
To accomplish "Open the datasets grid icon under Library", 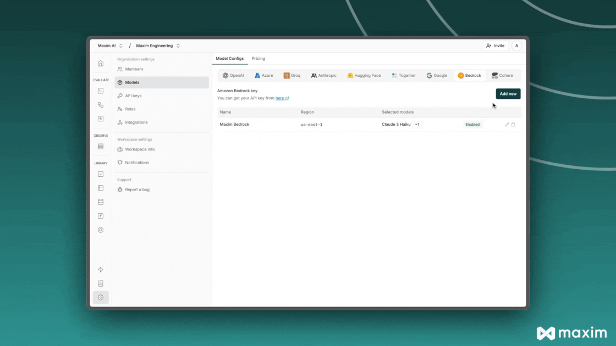I will tap(101, 188).
